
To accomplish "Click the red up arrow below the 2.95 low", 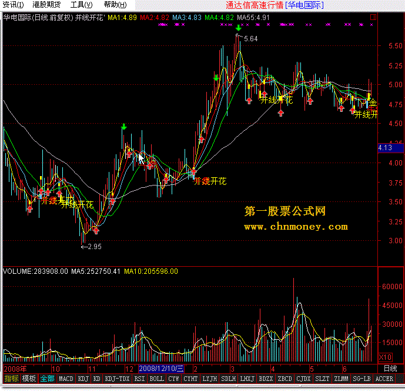I will point(96,230).
